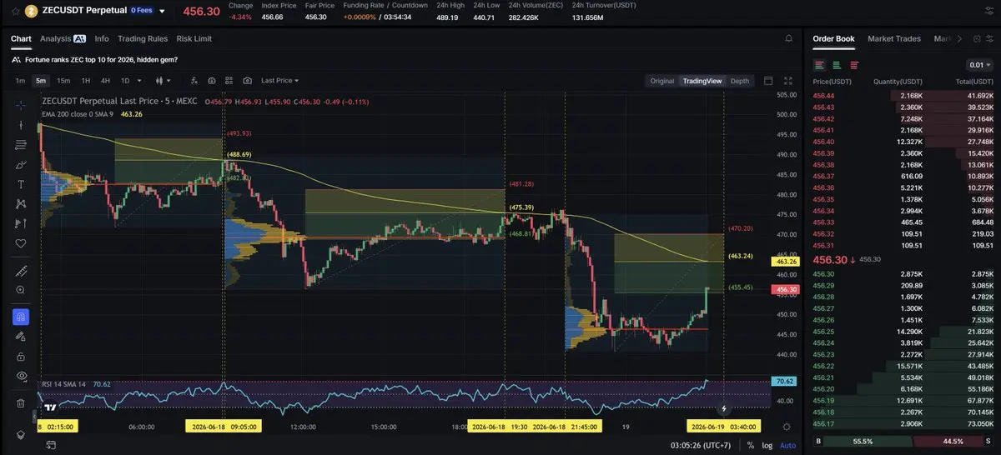Open the Fortune ranks ZEC announcement

[x=101, y=59]
